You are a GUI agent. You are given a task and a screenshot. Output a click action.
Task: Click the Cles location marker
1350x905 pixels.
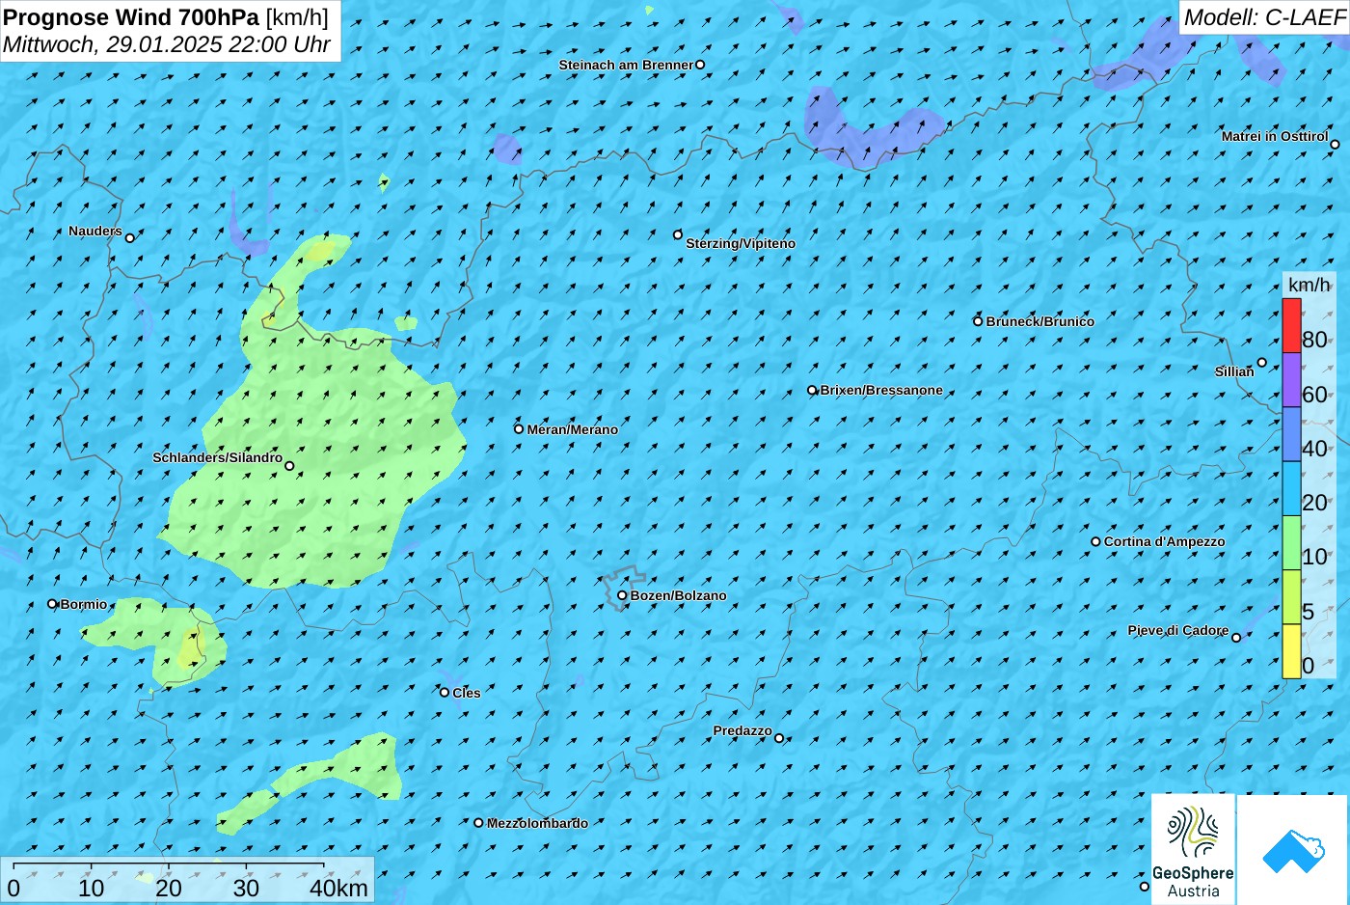pyautogui.click(x=445, y=692)
